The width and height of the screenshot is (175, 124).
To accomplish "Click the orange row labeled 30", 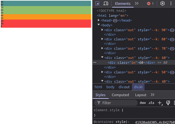I will point(46,18).
